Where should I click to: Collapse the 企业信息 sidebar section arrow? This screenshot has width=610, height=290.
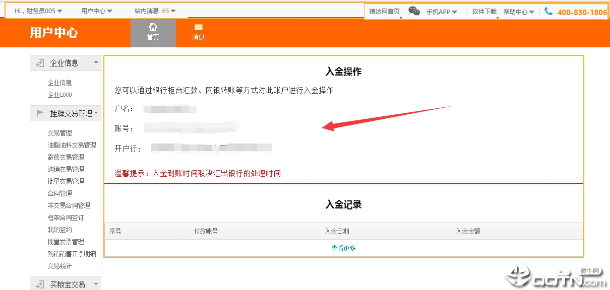(96, 63)
